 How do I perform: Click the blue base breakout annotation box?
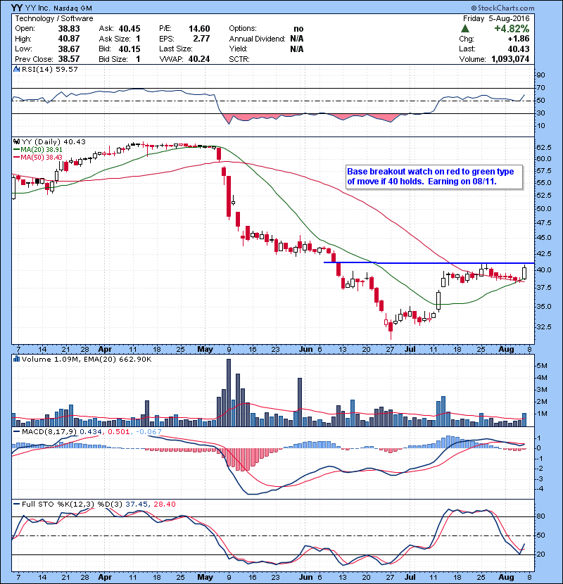pyautogui.click(x=434, y=177)
